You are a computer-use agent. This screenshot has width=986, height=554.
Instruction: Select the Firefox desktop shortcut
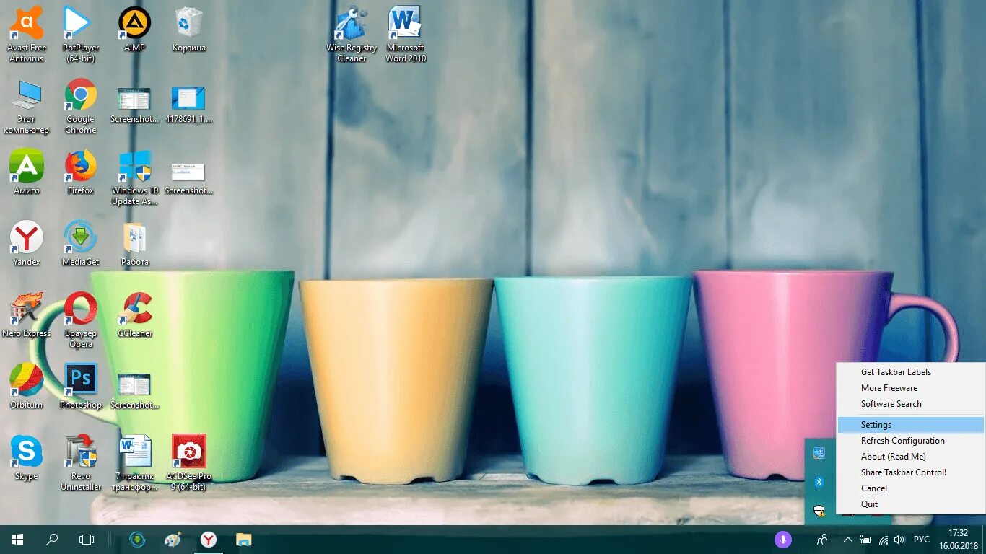click(x=81, y=172)
